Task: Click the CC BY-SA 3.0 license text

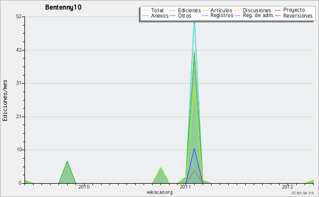Action: [303, 193]
